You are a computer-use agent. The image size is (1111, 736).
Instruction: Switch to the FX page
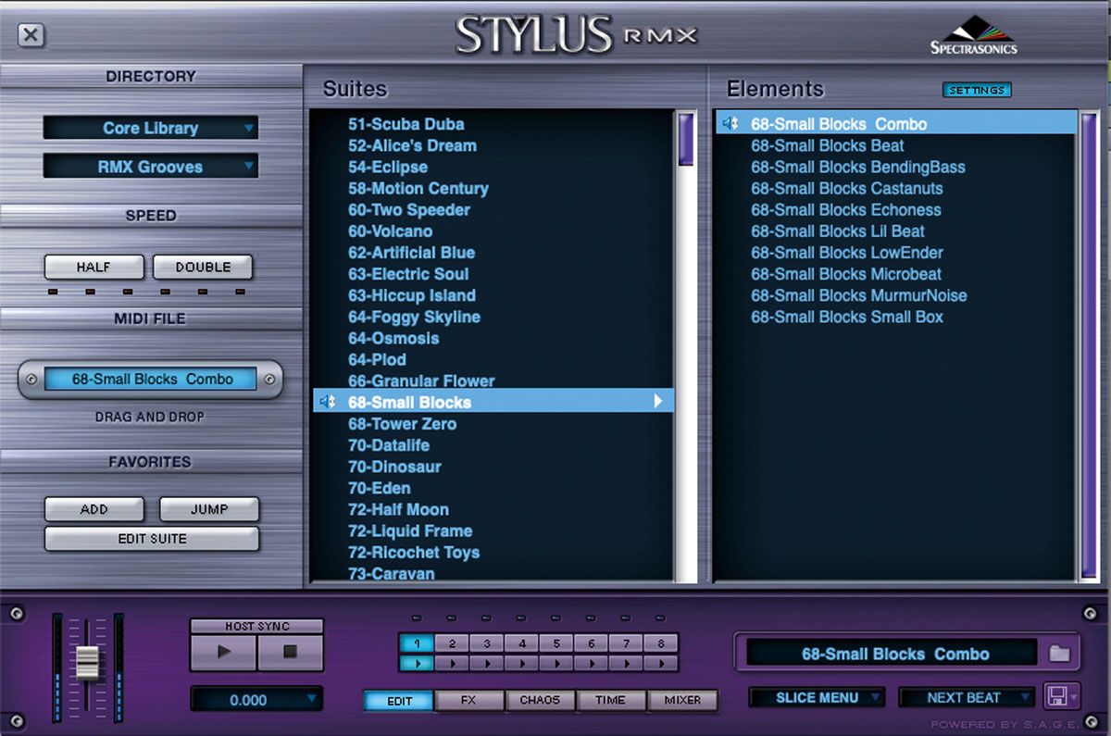[x=468, y=701]
